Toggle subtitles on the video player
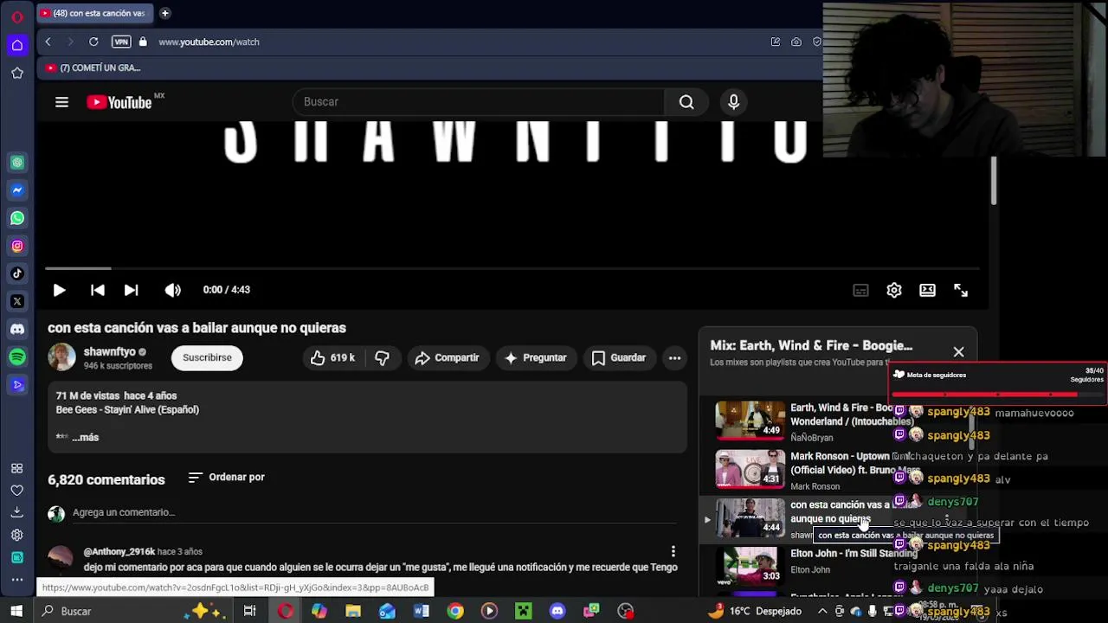Viewport: 1108px width, 623px height. point(860,291)
